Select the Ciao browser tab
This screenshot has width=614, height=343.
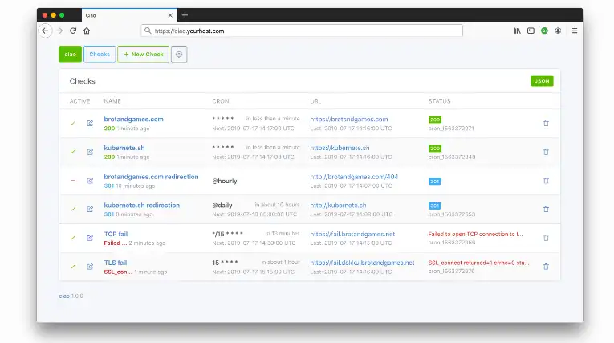point(129,15)
